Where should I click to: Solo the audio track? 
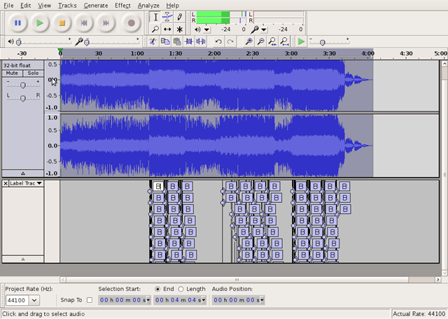pos(33,73)
